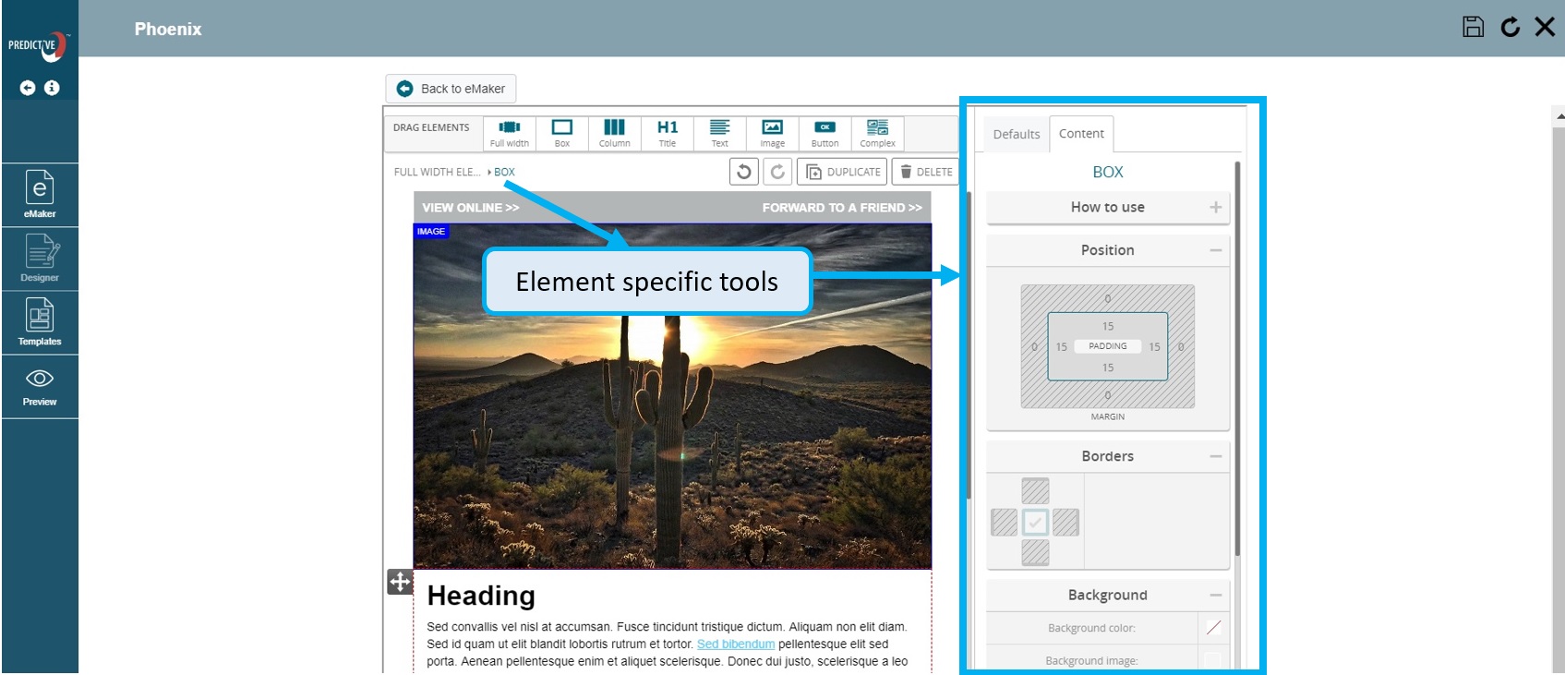Image resolution: width=1565 pixels, height=675 pixels.
Task: Collapse the Position section
Action: [x=1215, y=250]
